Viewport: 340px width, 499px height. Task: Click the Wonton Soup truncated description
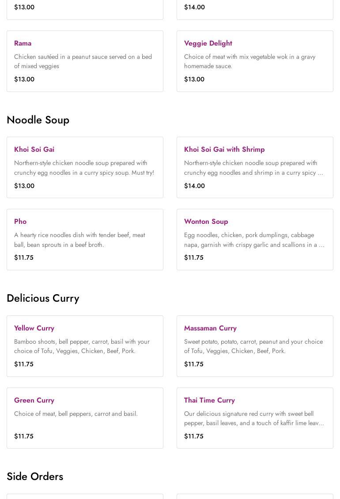254,240
